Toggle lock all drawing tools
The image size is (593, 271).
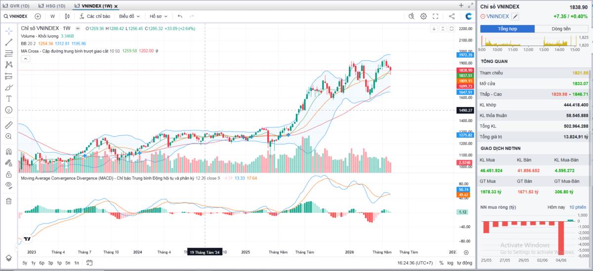8,174
